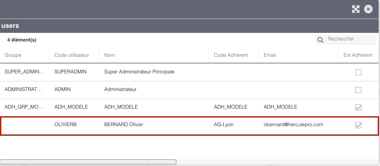The height and width of the screenshot is (166, 380).
Task: Select the obernard@herculepro.com email cell
Action: coord(294,124)
